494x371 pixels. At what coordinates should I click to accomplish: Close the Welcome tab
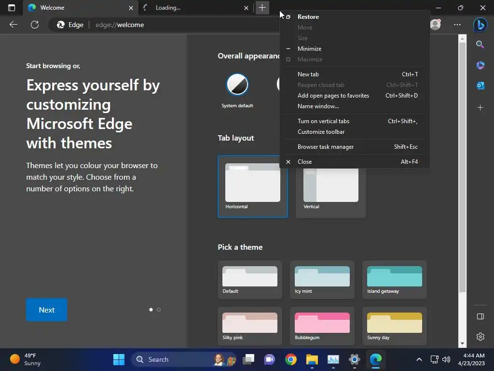(131, 8)
